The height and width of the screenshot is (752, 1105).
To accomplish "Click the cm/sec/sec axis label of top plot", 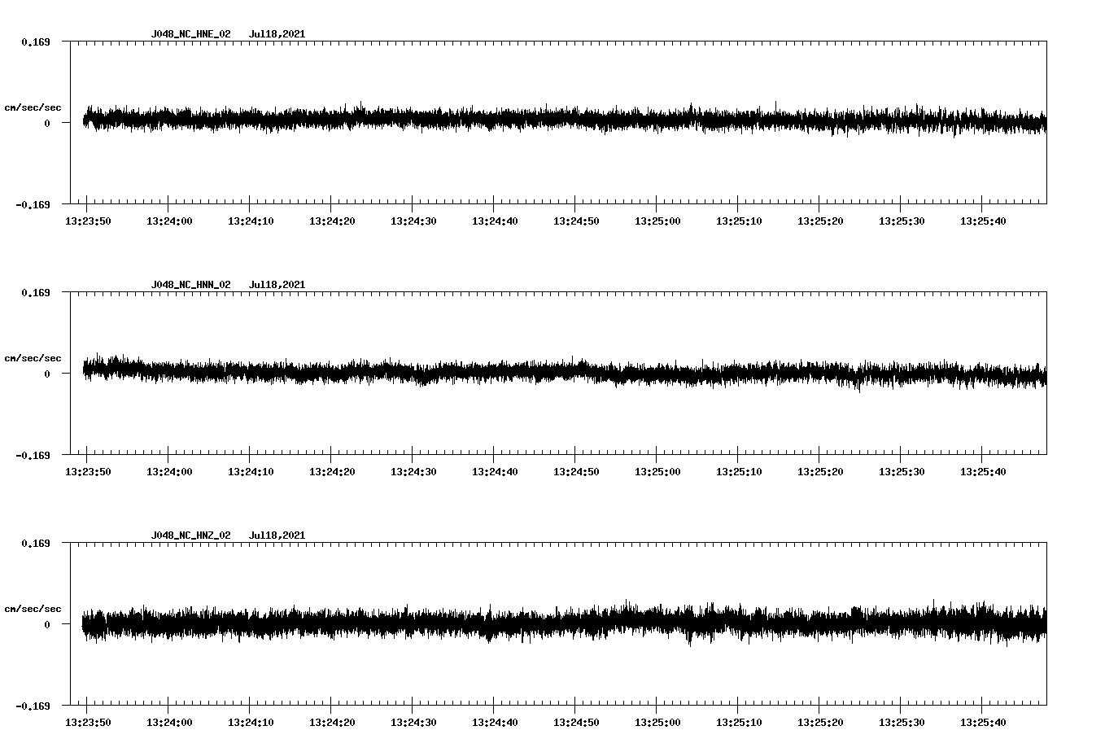I will (33, 107).
